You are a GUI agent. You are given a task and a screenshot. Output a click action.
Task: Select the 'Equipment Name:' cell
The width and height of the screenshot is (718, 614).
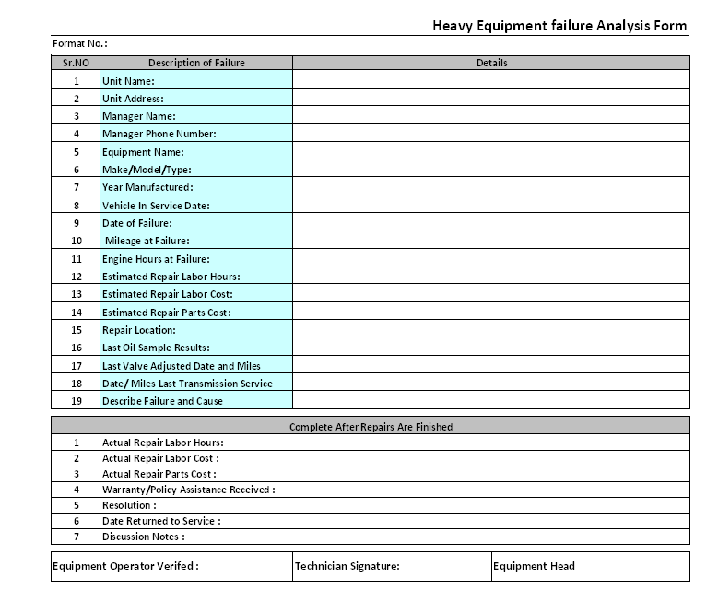(196, 150)
